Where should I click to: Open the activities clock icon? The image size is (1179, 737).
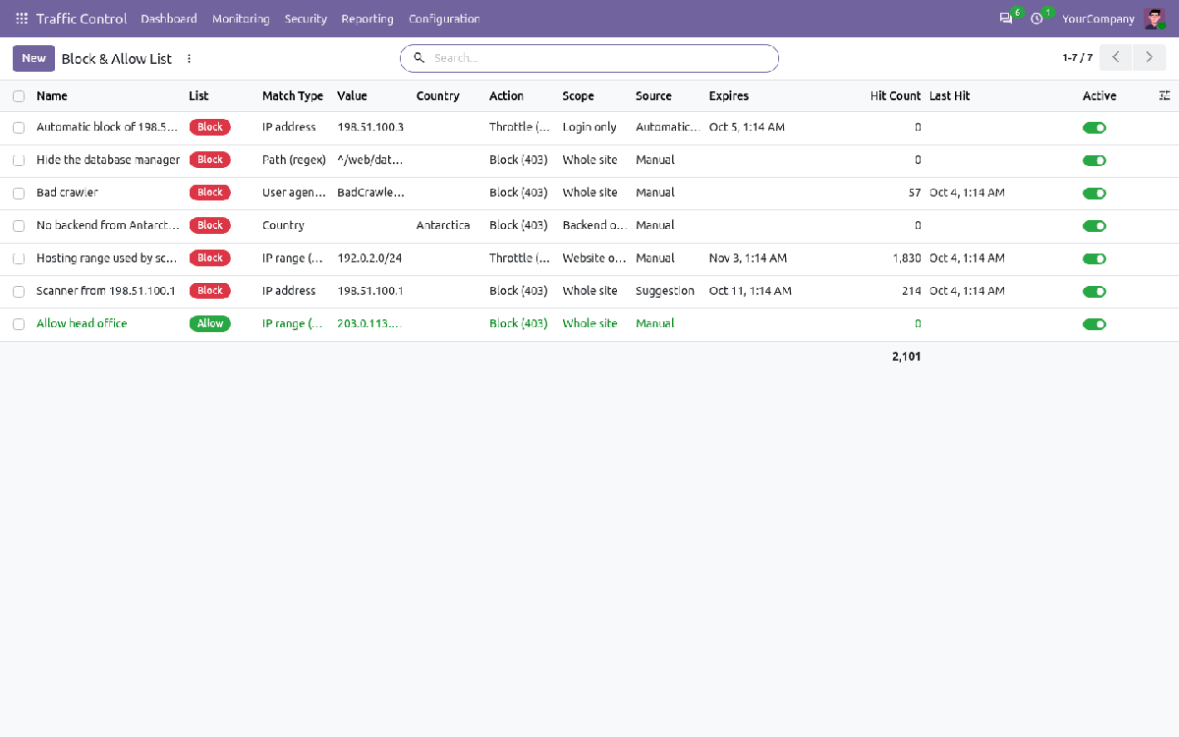1037,19
